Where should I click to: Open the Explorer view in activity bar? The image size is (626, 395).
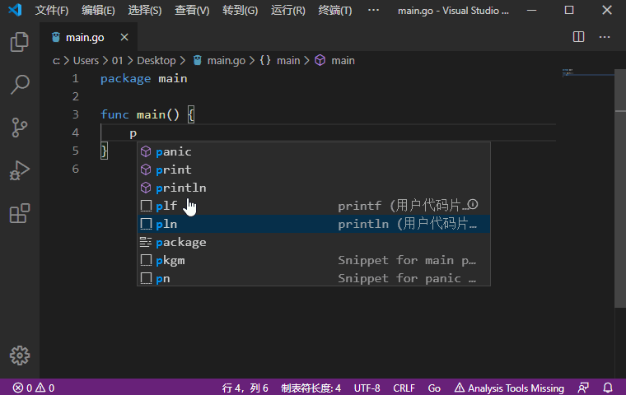tap(20, 42)
